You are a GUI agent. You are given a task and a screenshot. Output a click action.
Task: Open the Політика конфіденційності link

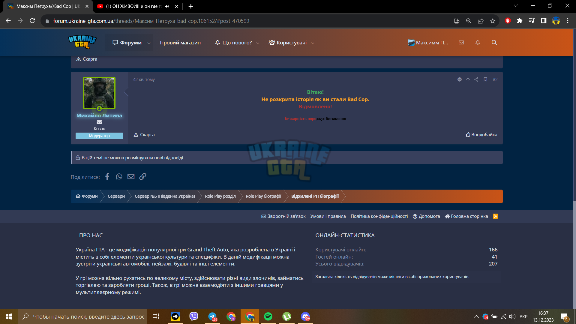coord(379,216)
